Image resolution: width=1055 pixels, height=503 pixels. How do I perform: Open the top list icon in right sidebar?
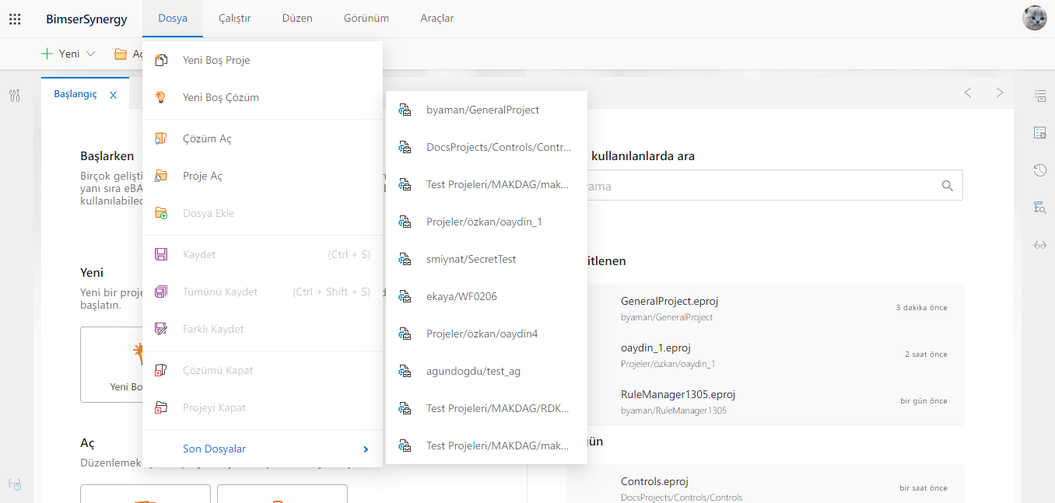(1039, 96)
